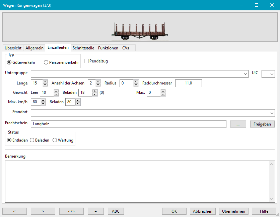Set status to Beladen
The image size is (280, 217).
point(32,140)
